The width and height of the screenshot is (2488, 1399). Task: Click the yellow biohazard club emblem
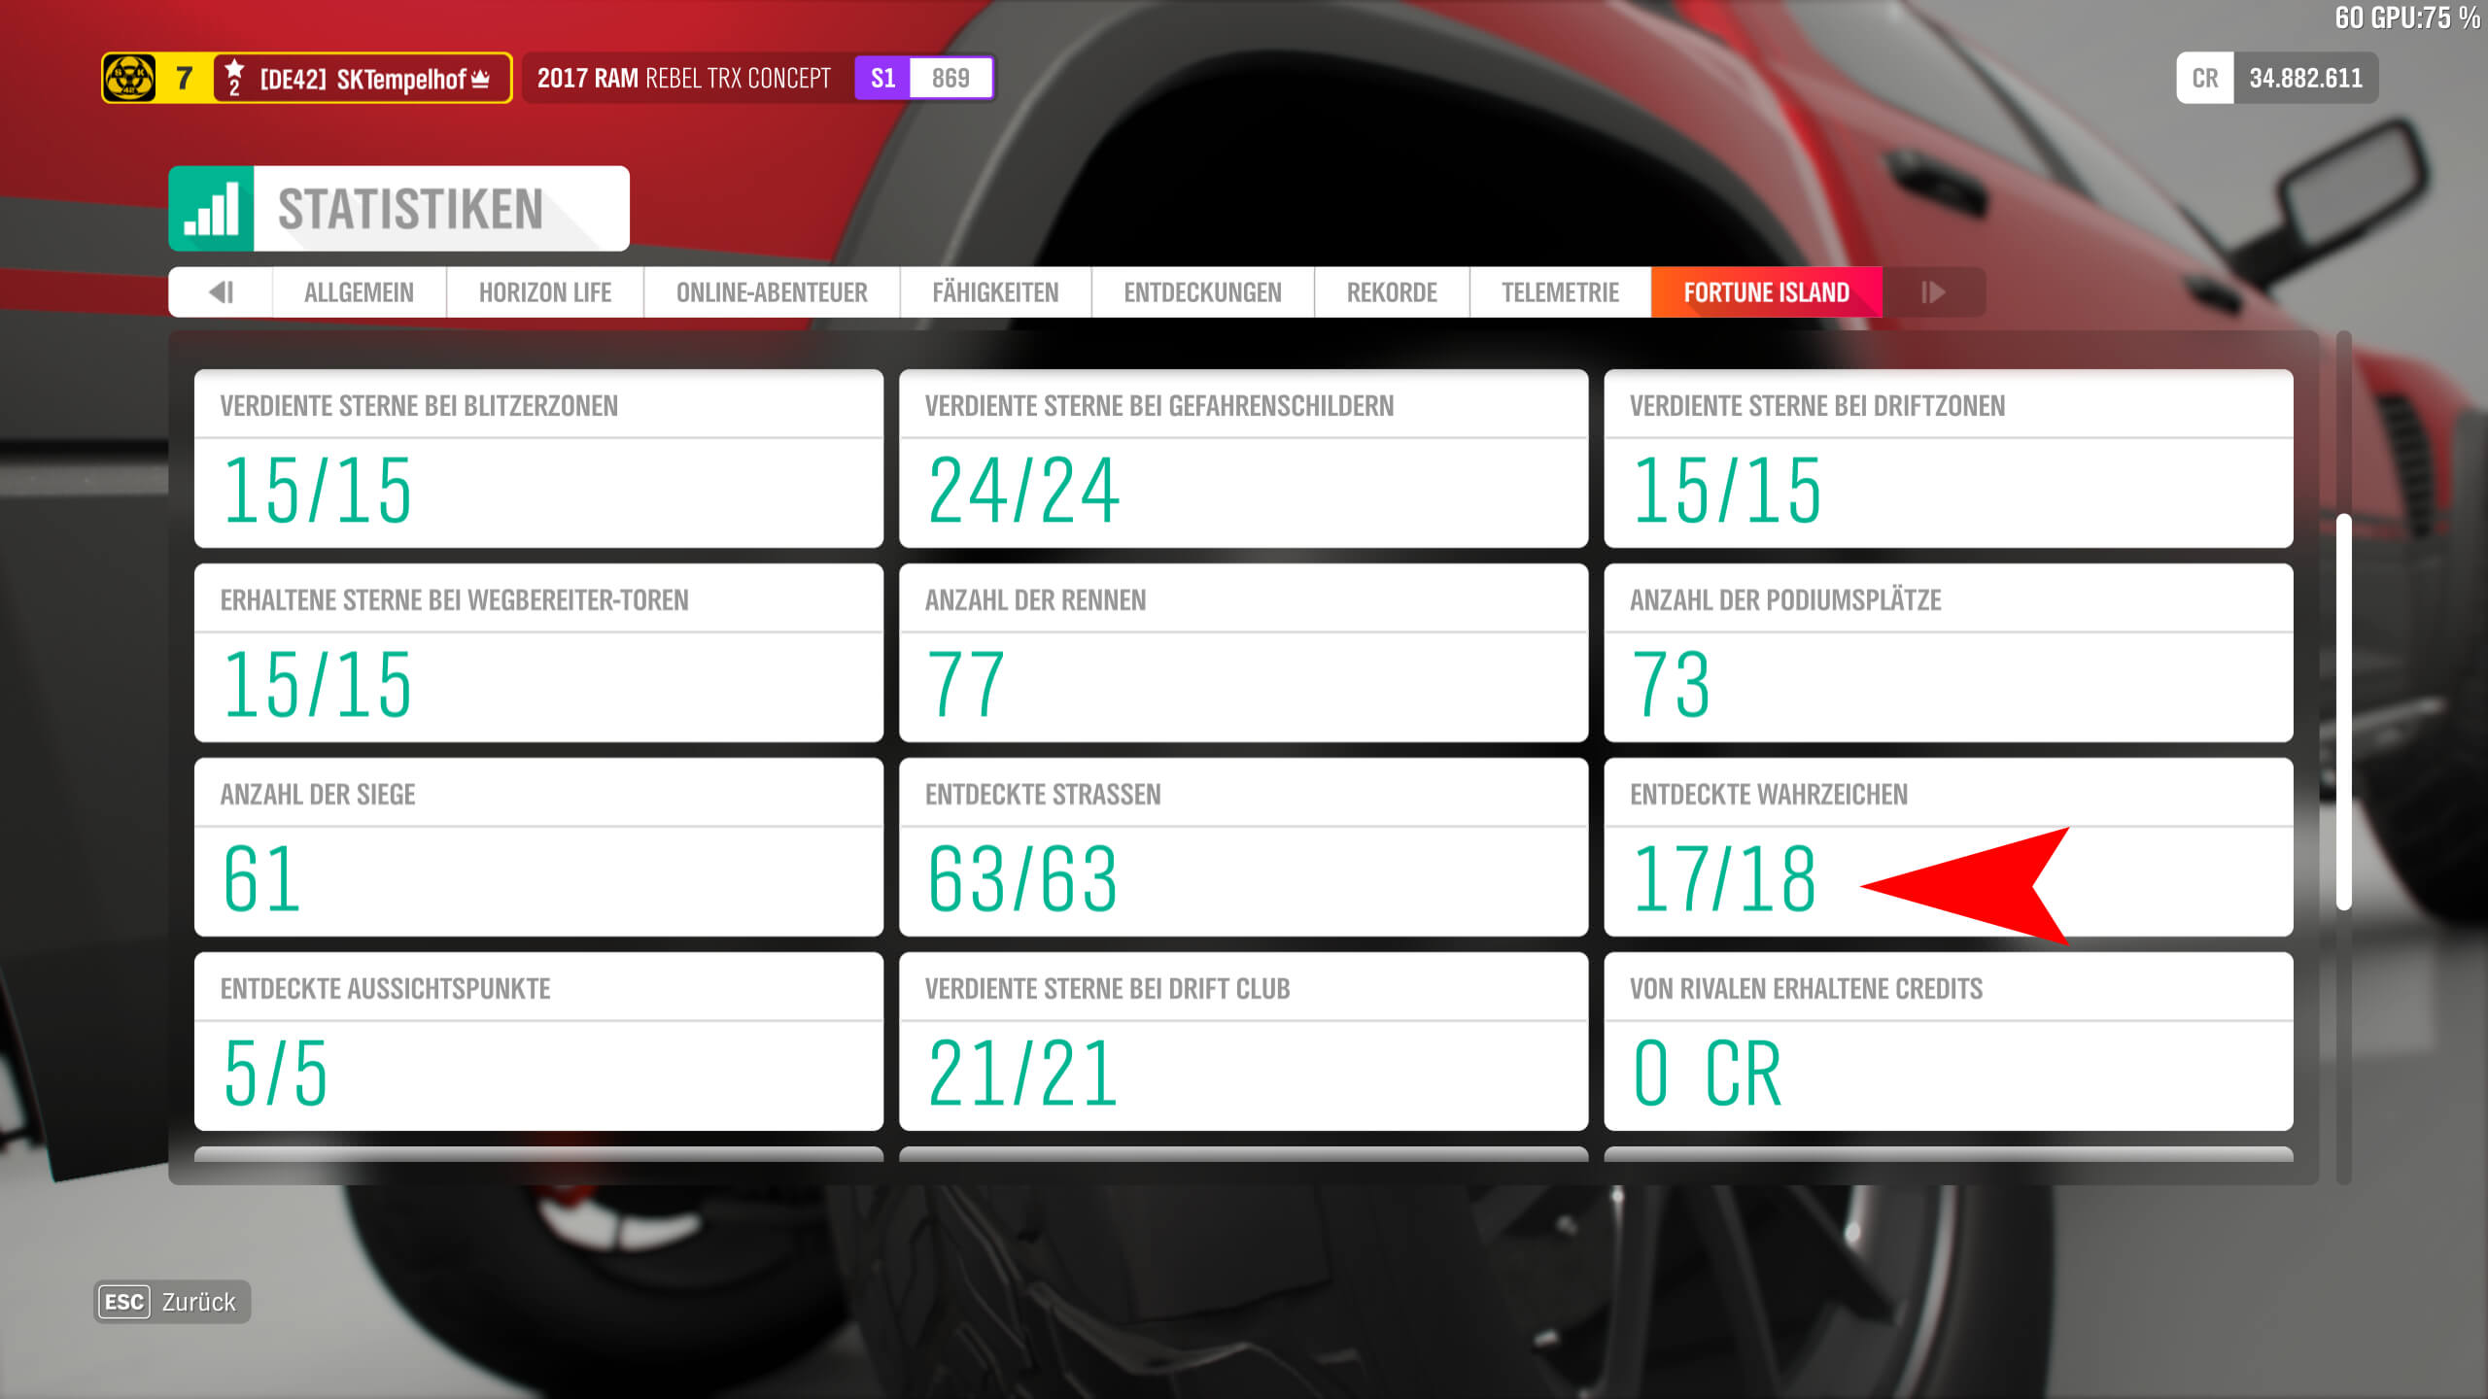(x=129, y=78)
